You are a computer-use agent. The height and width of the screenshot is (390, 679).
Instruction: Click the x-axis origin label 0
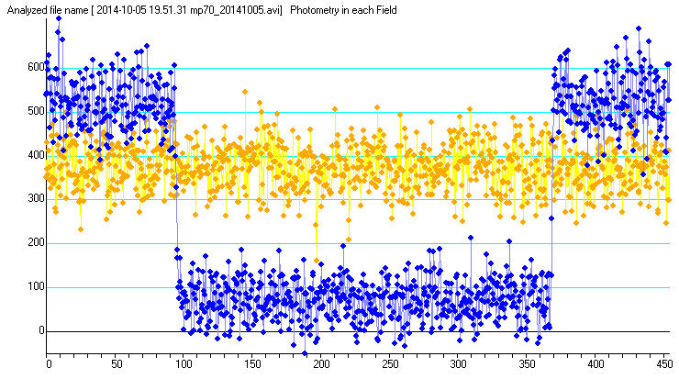49,364
